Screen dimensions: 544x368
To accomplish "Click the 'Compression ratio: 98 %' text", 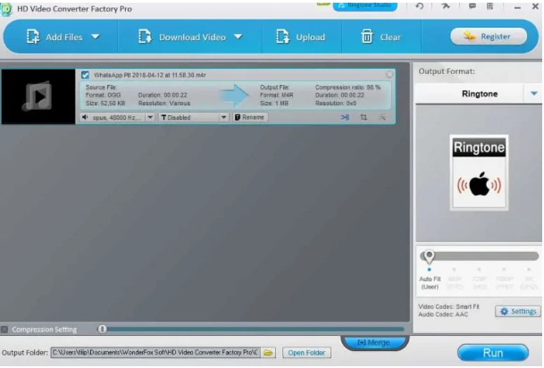I will click(347, 88).
